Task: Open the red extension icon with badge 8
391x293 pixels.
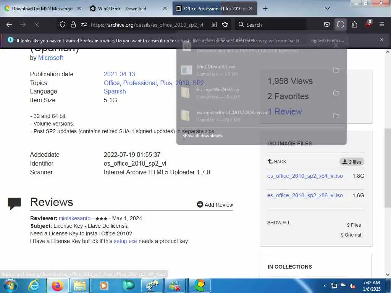Action: pos(368,24)
